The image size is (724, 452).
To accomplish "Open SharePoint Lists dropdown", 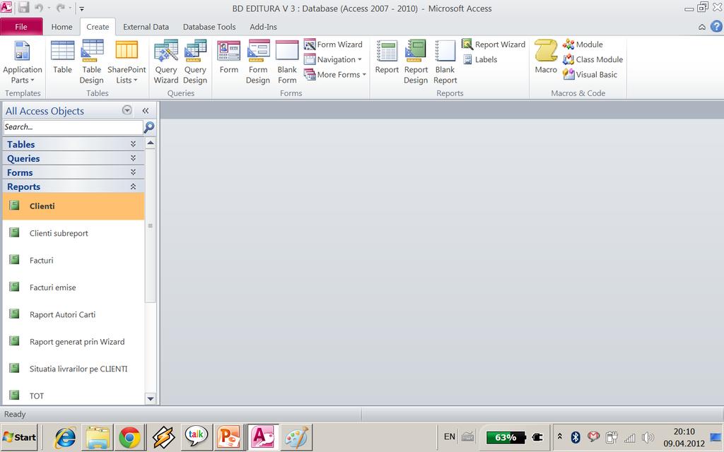I will (127, 62).
